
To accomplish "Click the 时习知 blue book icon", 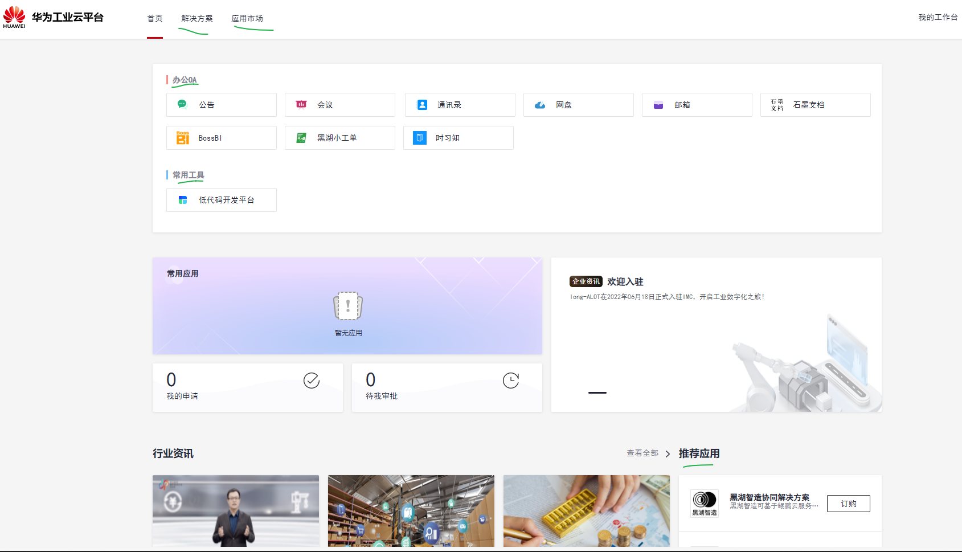I will click(x=420, y=138).
